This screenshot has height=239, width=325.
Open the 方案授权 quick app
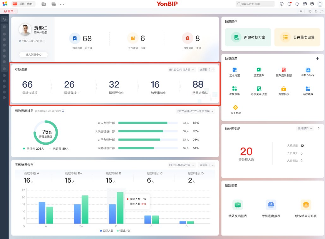point(284,91)
